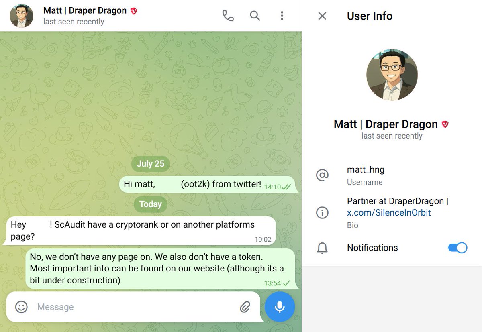Select the "Hi matt" outgoing message
The height and width of the screenshot is (332, 482).
[x=207, y=185]
